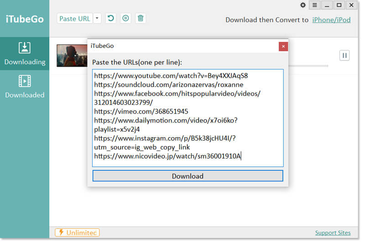
Task: Open the iPhone/iPod convert format link
Action: (331, 20)
